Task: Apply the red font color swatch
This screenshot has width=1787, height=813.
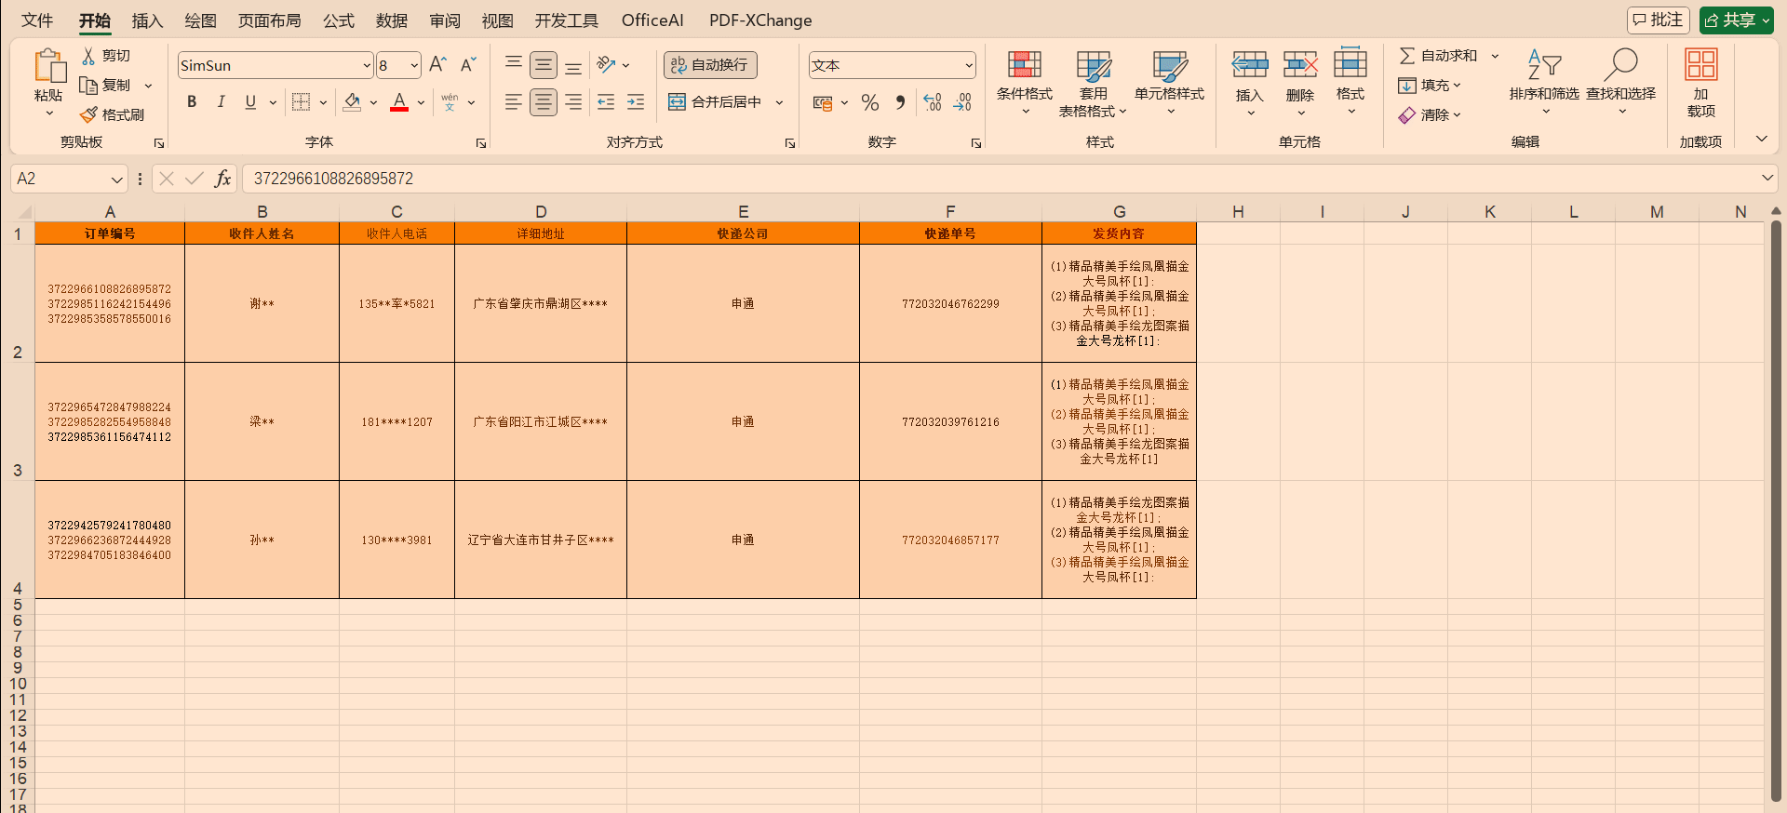Action: (x=399, y=102)
